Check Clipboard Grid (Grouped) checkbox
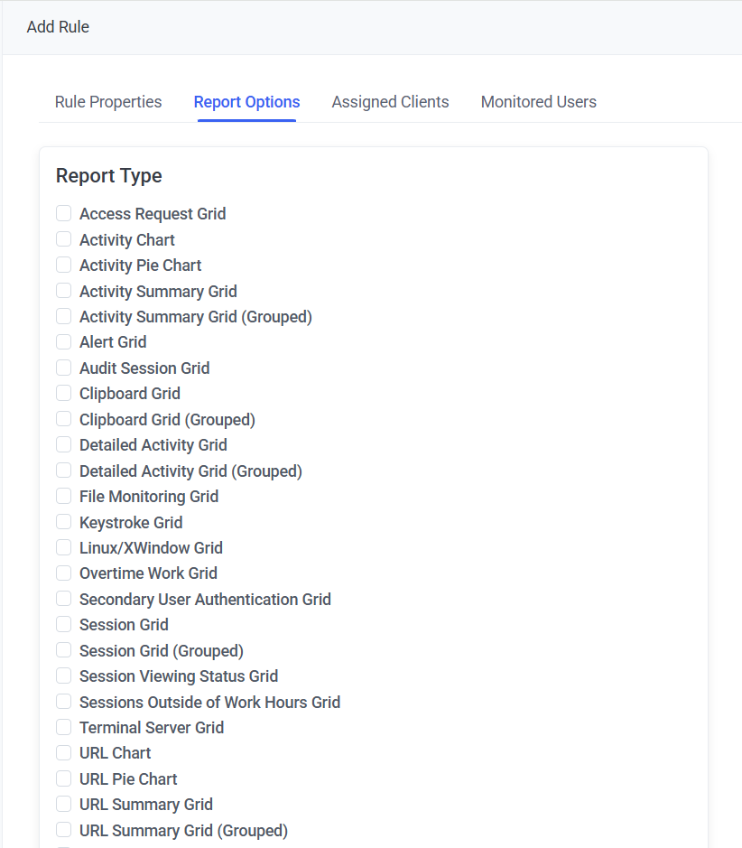The height and width of the screenshot is (848, 742). pyautogui.click(x=64, y=420)
